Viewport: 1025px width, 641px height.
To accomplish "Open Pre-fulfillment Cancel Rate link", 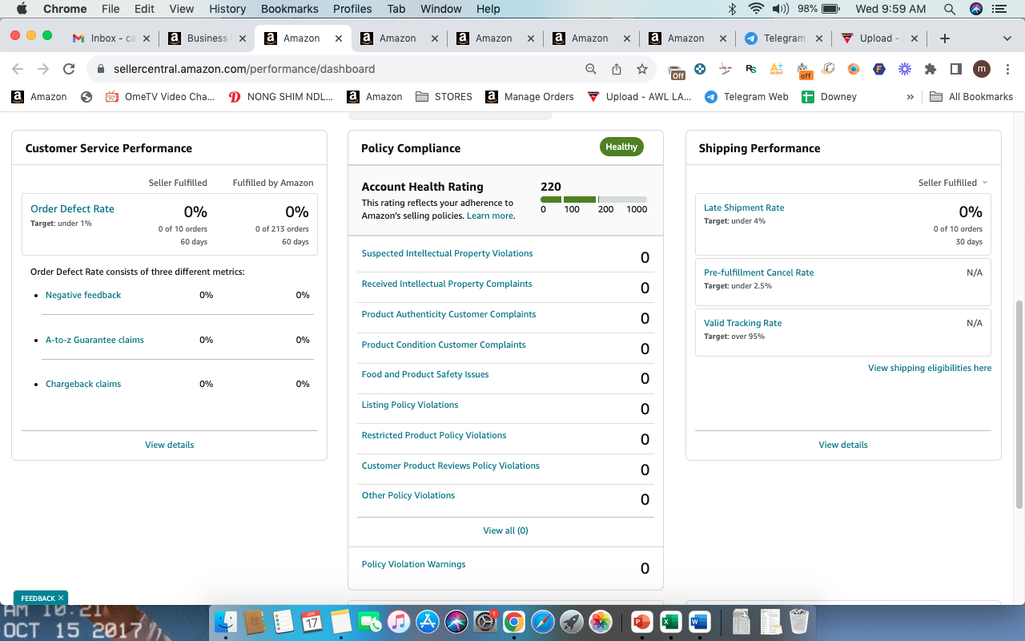I will (x=758, y=272).
